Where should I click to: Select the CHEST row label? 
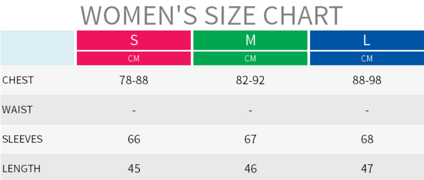(18, 80)
